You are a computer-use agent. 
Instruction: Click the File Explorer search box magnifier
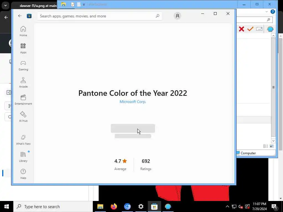(x=269, y=20)
